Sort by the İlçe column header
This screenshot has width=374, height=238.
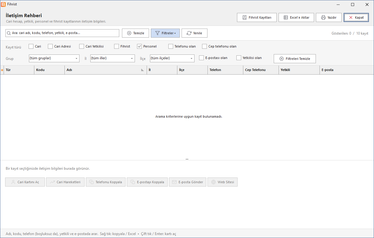click(x=192, y=70)
